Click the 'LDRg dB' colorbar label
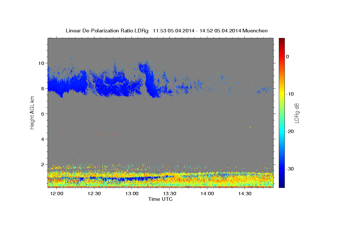Viewport: 338px width, 225px height. pyautogui.click(x=296, y=113)
